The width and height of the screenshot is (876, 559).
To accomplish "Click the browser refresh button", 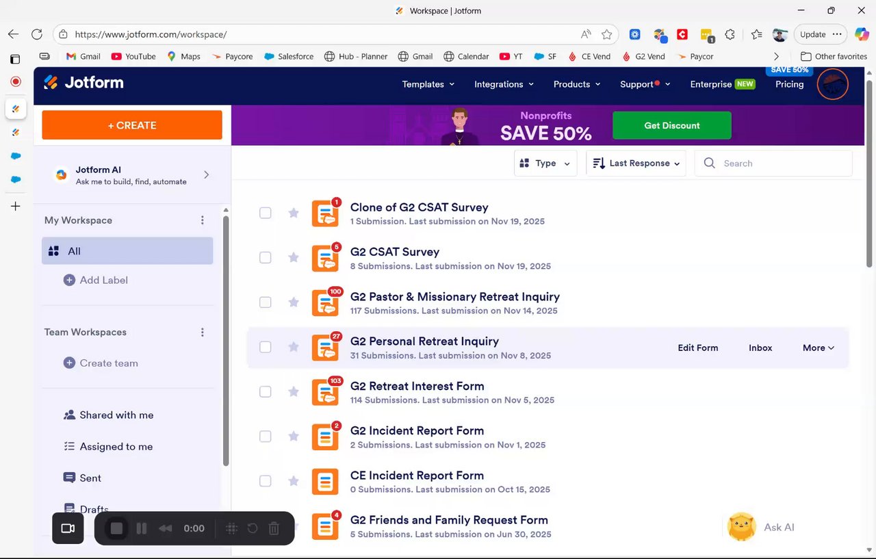I will click(x=37, y=34).
